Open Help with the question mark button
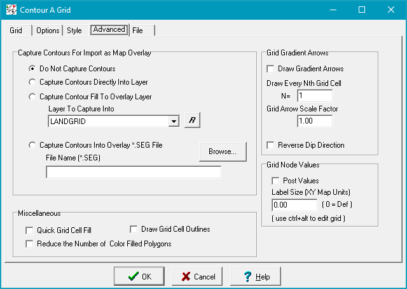The image size is (407, 289). pos(253,277)
